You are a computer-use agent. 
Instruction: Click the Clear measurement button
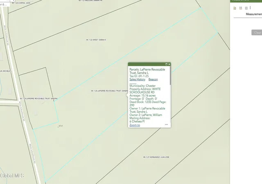(x=257, y=33)
